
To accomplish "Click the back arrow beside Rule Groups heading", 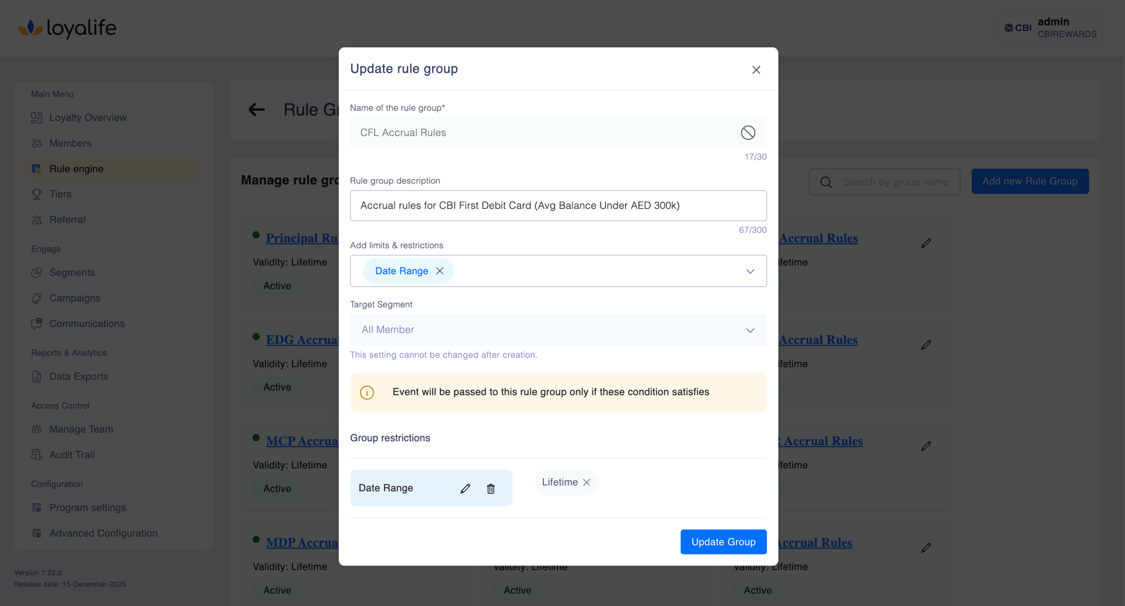I will pos(256,110).
